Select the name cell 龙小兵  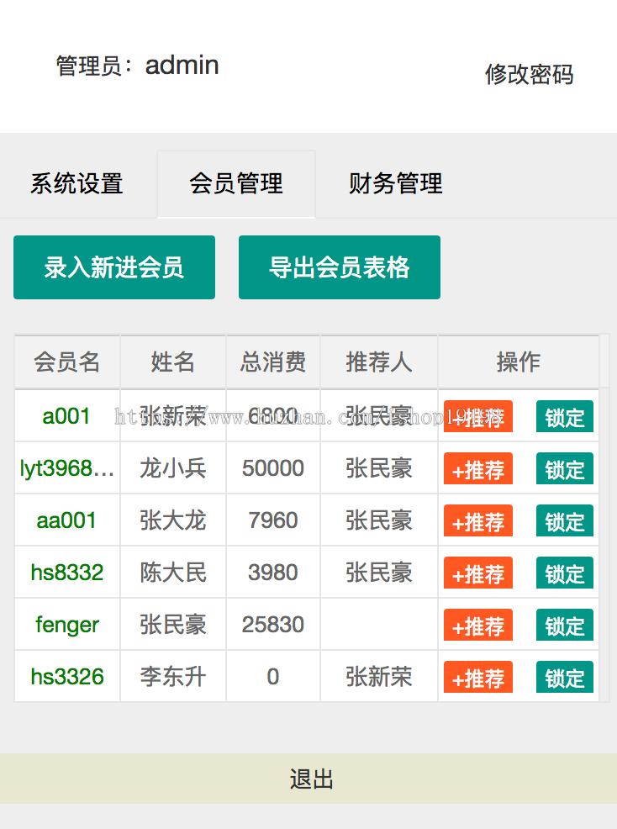click(173, 468)
